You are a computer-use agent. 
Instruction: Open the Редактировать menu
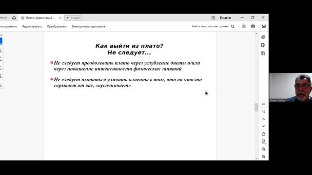32,26
